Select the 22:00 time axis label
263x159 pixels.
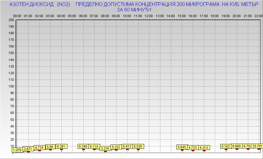(258, 16)
